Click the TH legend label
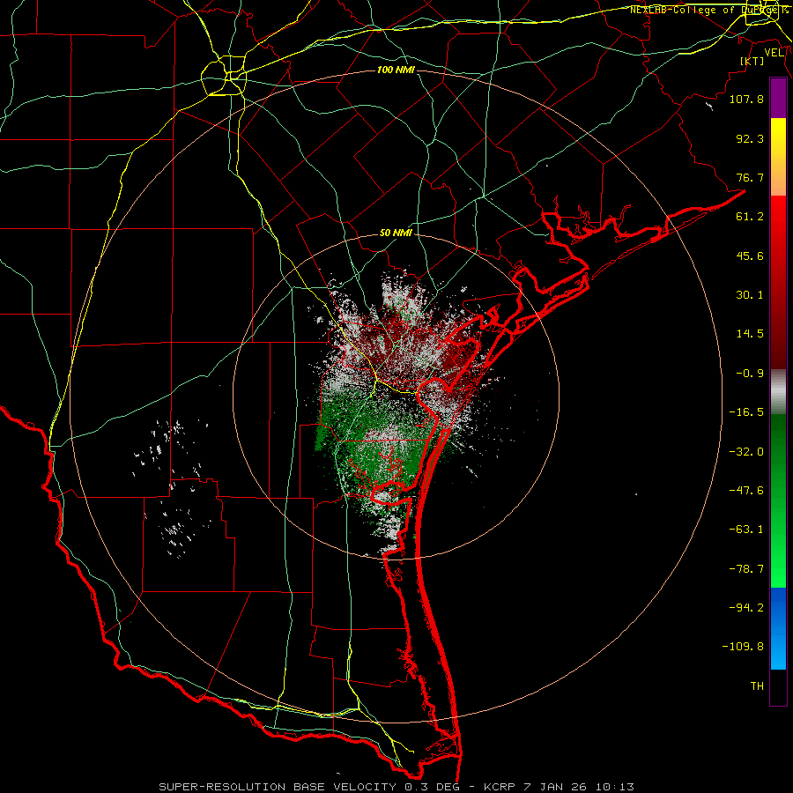Screen dimensions: 793x793 pos(757,686)
